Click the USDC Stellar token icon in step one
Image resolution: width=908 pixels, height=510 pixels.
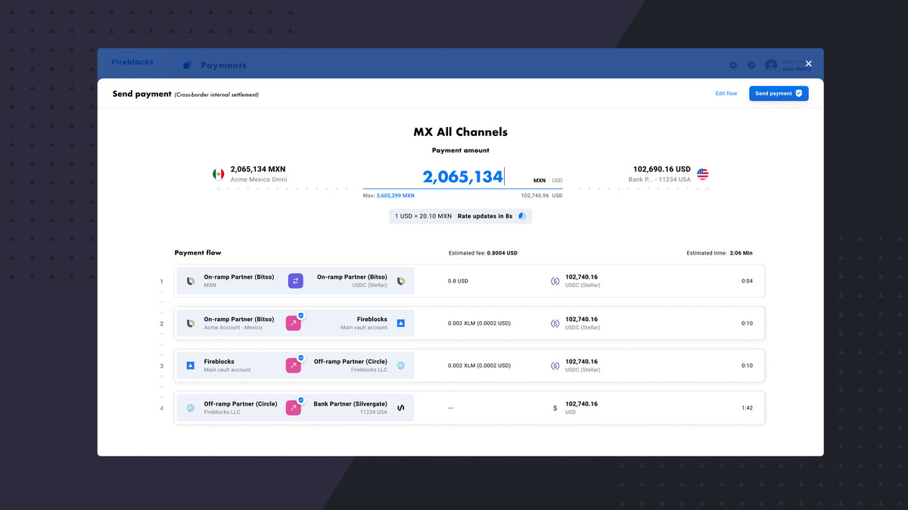557,280
